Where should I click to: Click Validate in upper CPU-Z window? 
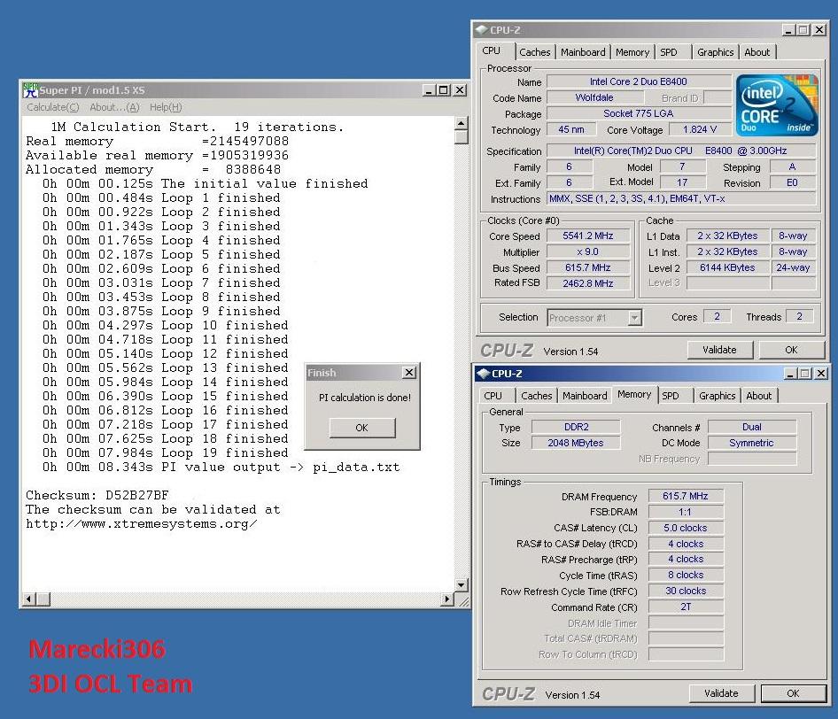tap(719, 350)
